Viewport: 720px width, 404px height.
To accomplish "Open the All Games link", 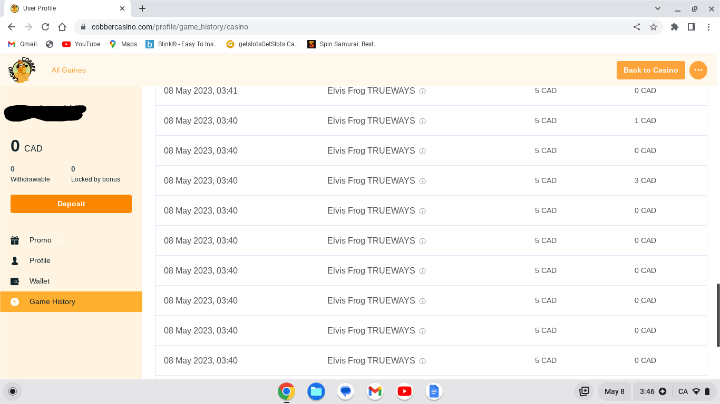I will point(69,70).
